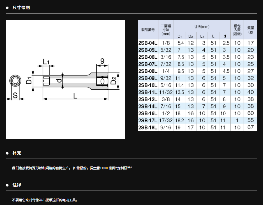Click the 二面幅寸法 column header

[166, 29]
